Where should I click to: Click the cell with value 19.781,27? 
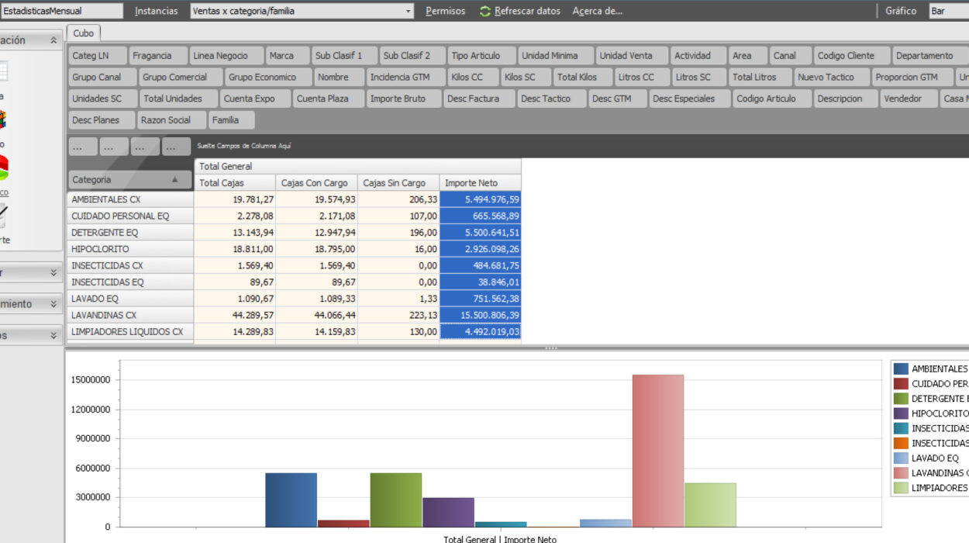click(235, 199)
